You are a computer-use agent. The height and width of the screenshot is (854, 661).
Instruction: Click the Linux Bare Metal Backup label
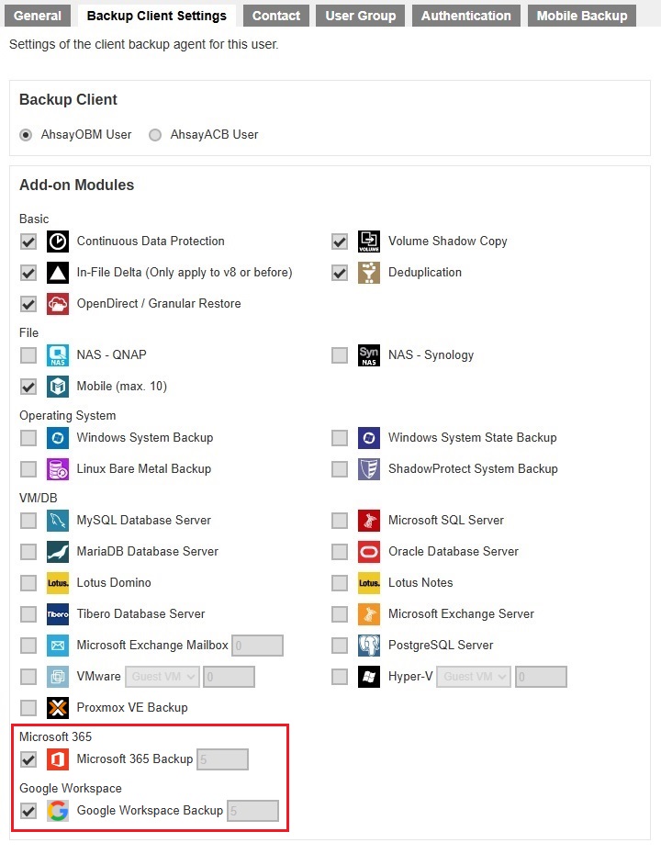pyautogui.click(x=144, y=469)
